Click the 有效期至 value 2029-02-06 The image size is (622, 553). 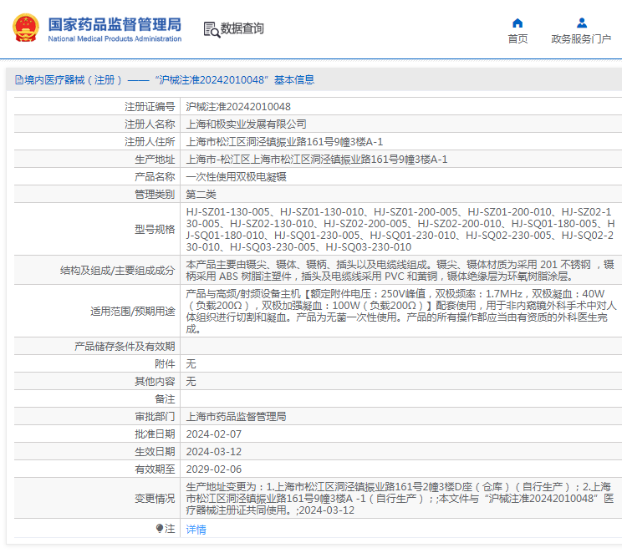pyautogui.click(x=213, y=469)
